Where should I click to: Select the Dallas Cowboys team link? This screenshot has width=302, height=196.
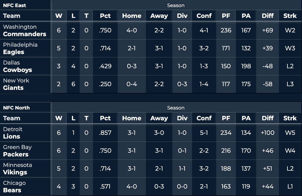coord(18,66)
